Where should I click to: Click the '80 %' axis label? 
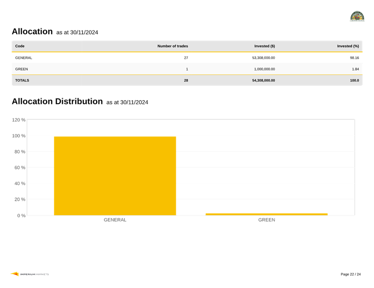coord(20,152)
